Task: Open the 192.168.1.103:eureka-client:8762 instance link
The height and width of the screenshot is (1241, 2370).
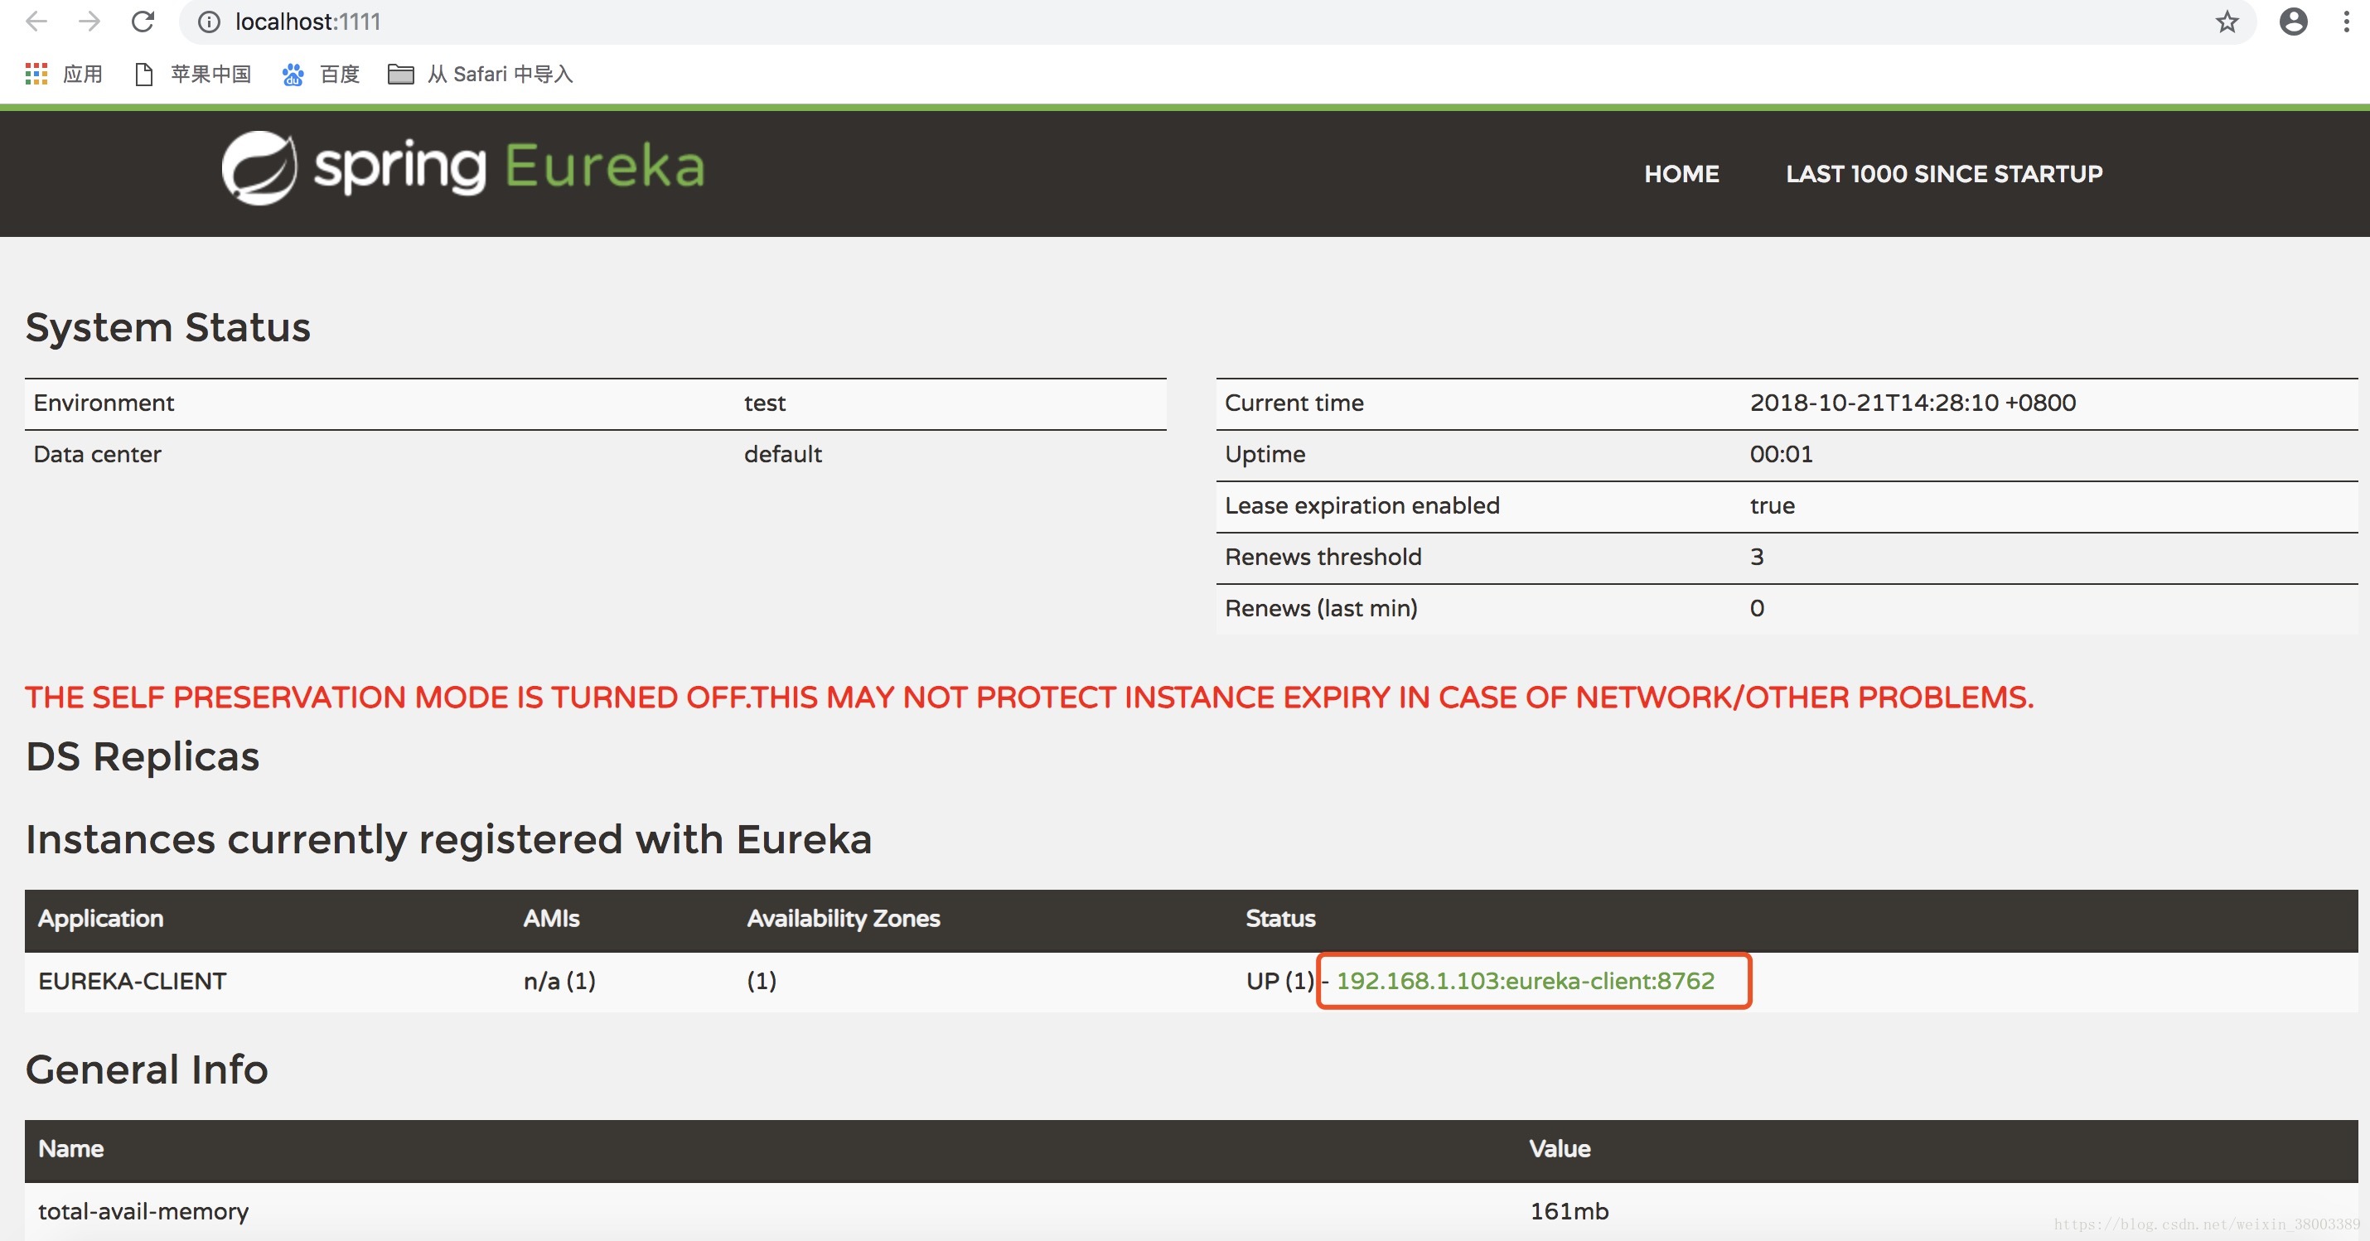Action: tap(1525, 981)
